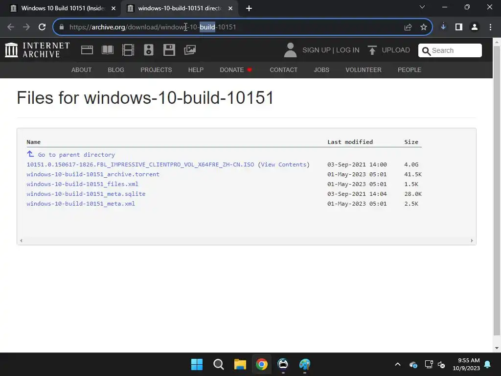Open the JOBS menu item

(x=321, y=70)
